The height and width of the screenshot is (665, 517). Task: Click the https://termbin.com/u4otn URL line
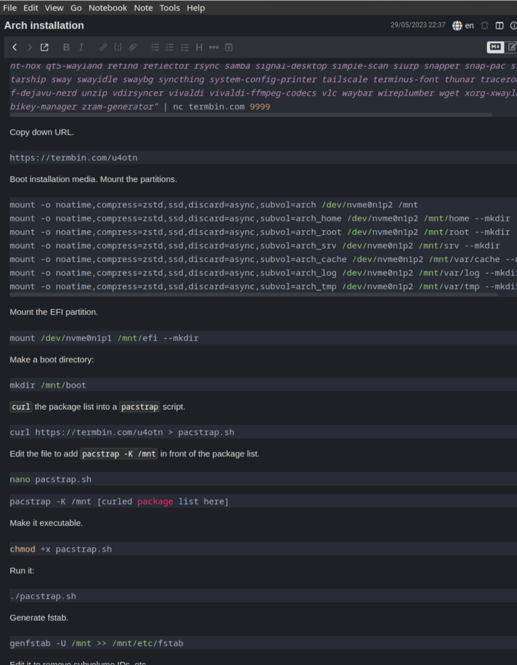(74, 158)
